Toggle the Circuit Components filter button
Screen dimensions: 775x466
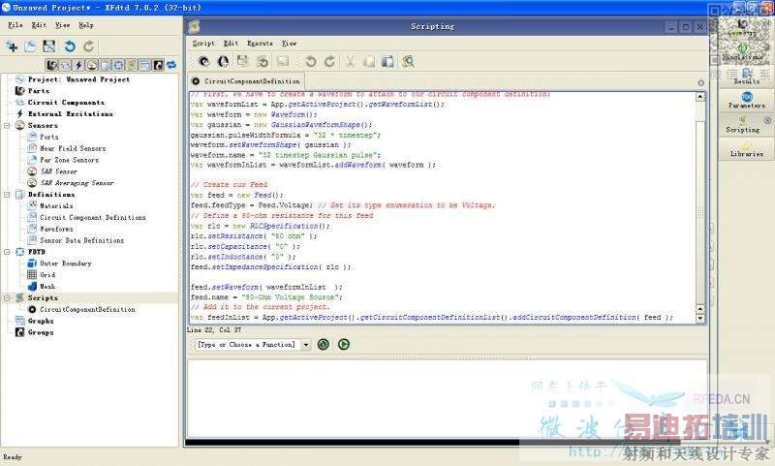tap(65, 65)
